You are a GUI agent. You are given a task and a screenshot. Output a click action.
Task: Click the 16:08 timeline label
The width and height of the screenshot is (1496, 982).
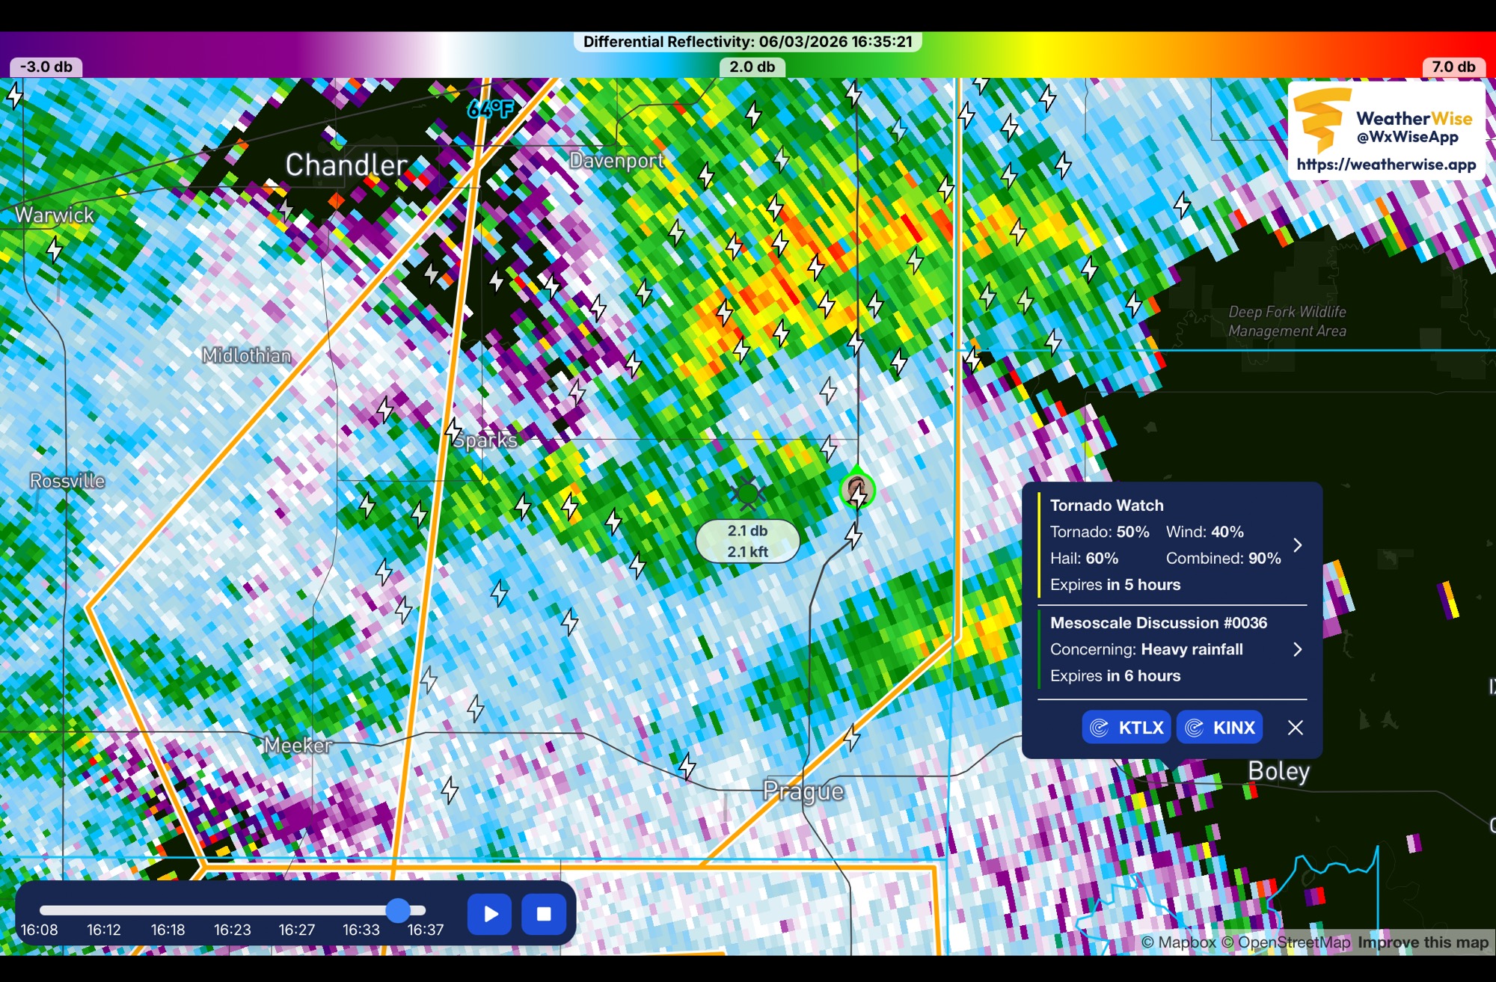pos(39,930)
